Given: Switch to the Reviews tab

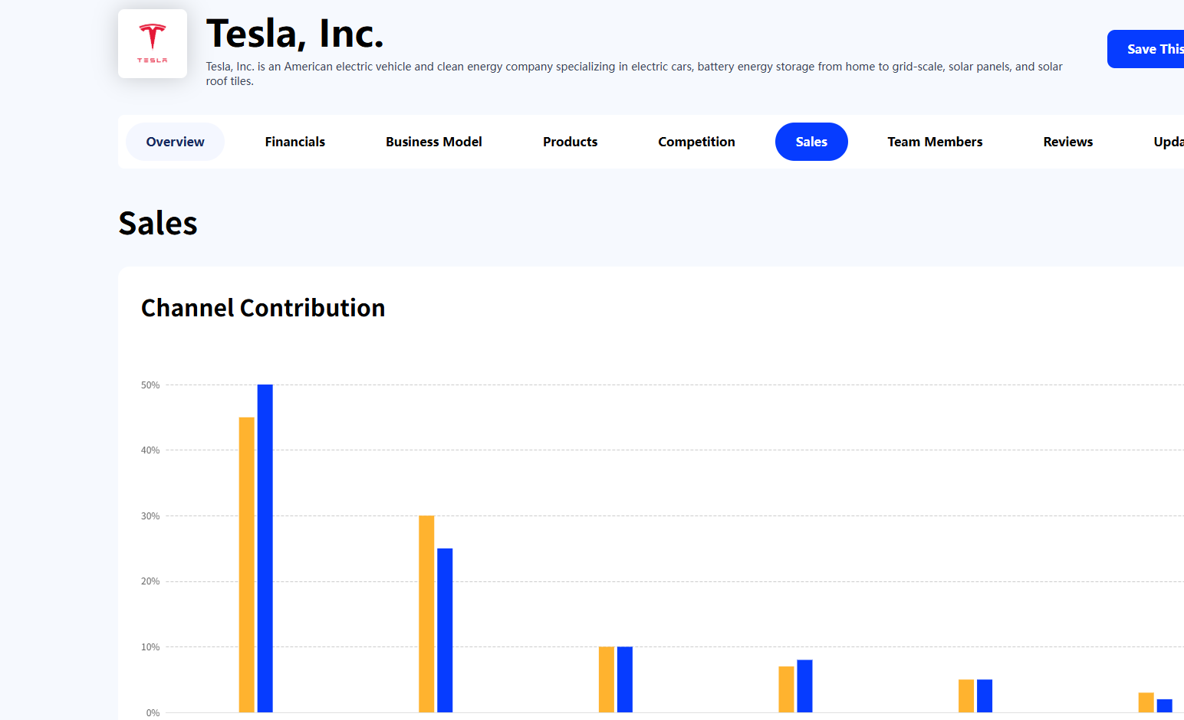Looking at the screenshot, I should [x=1068, y=142].
